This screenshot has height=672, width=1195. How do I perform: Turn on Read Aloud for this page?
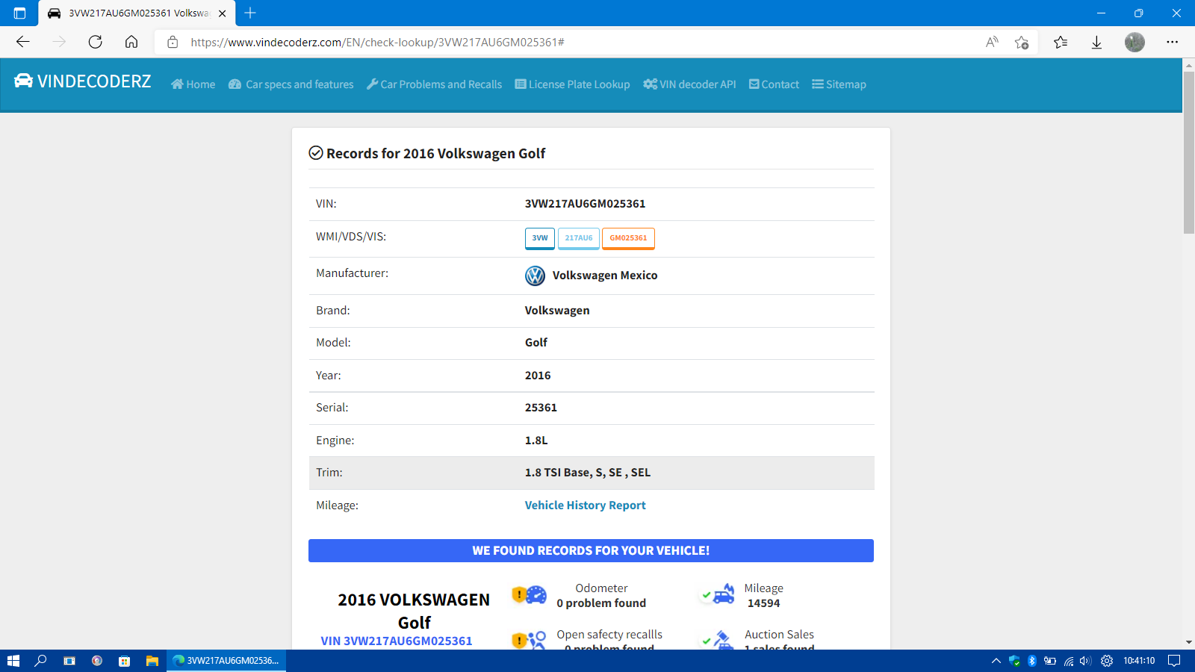tap(992, 42)
